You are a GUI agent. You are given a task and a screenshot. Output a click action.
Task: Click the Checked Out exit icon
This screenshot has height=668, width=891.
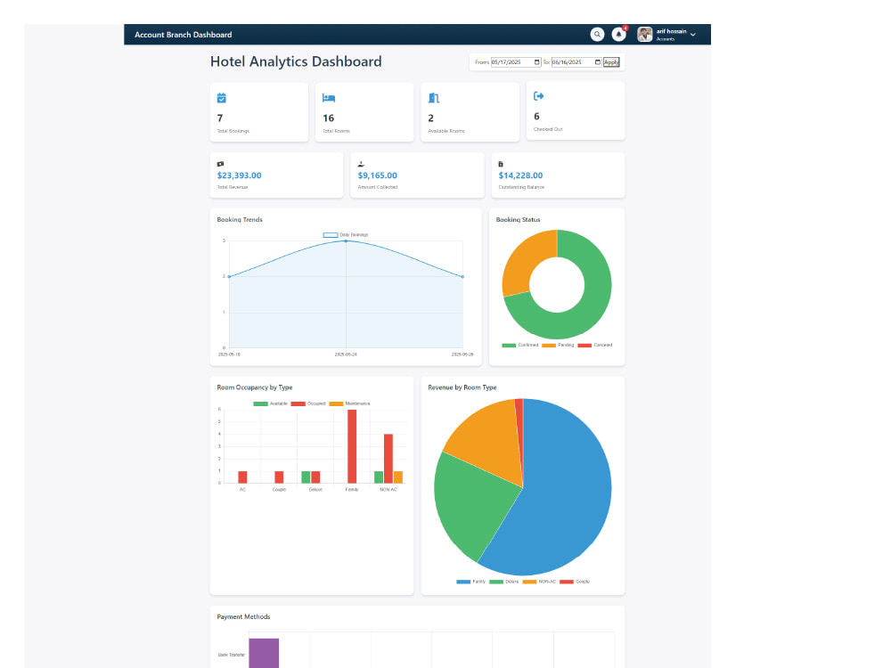click(539, 96)
